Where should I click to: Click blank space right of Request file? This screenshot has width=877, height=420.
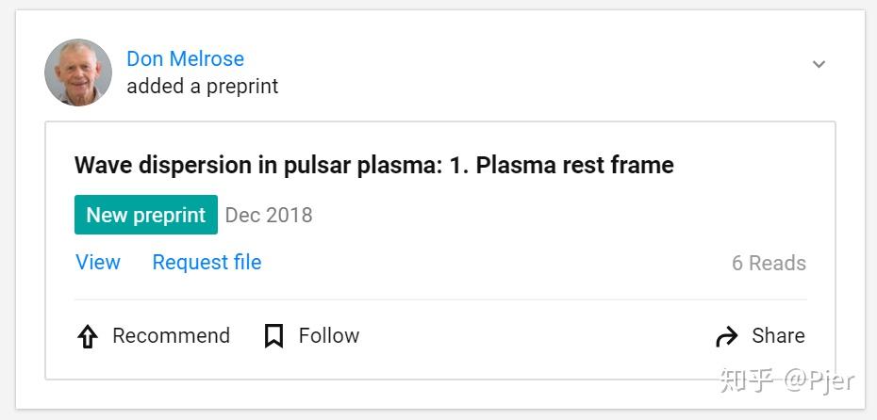(490, 262)
